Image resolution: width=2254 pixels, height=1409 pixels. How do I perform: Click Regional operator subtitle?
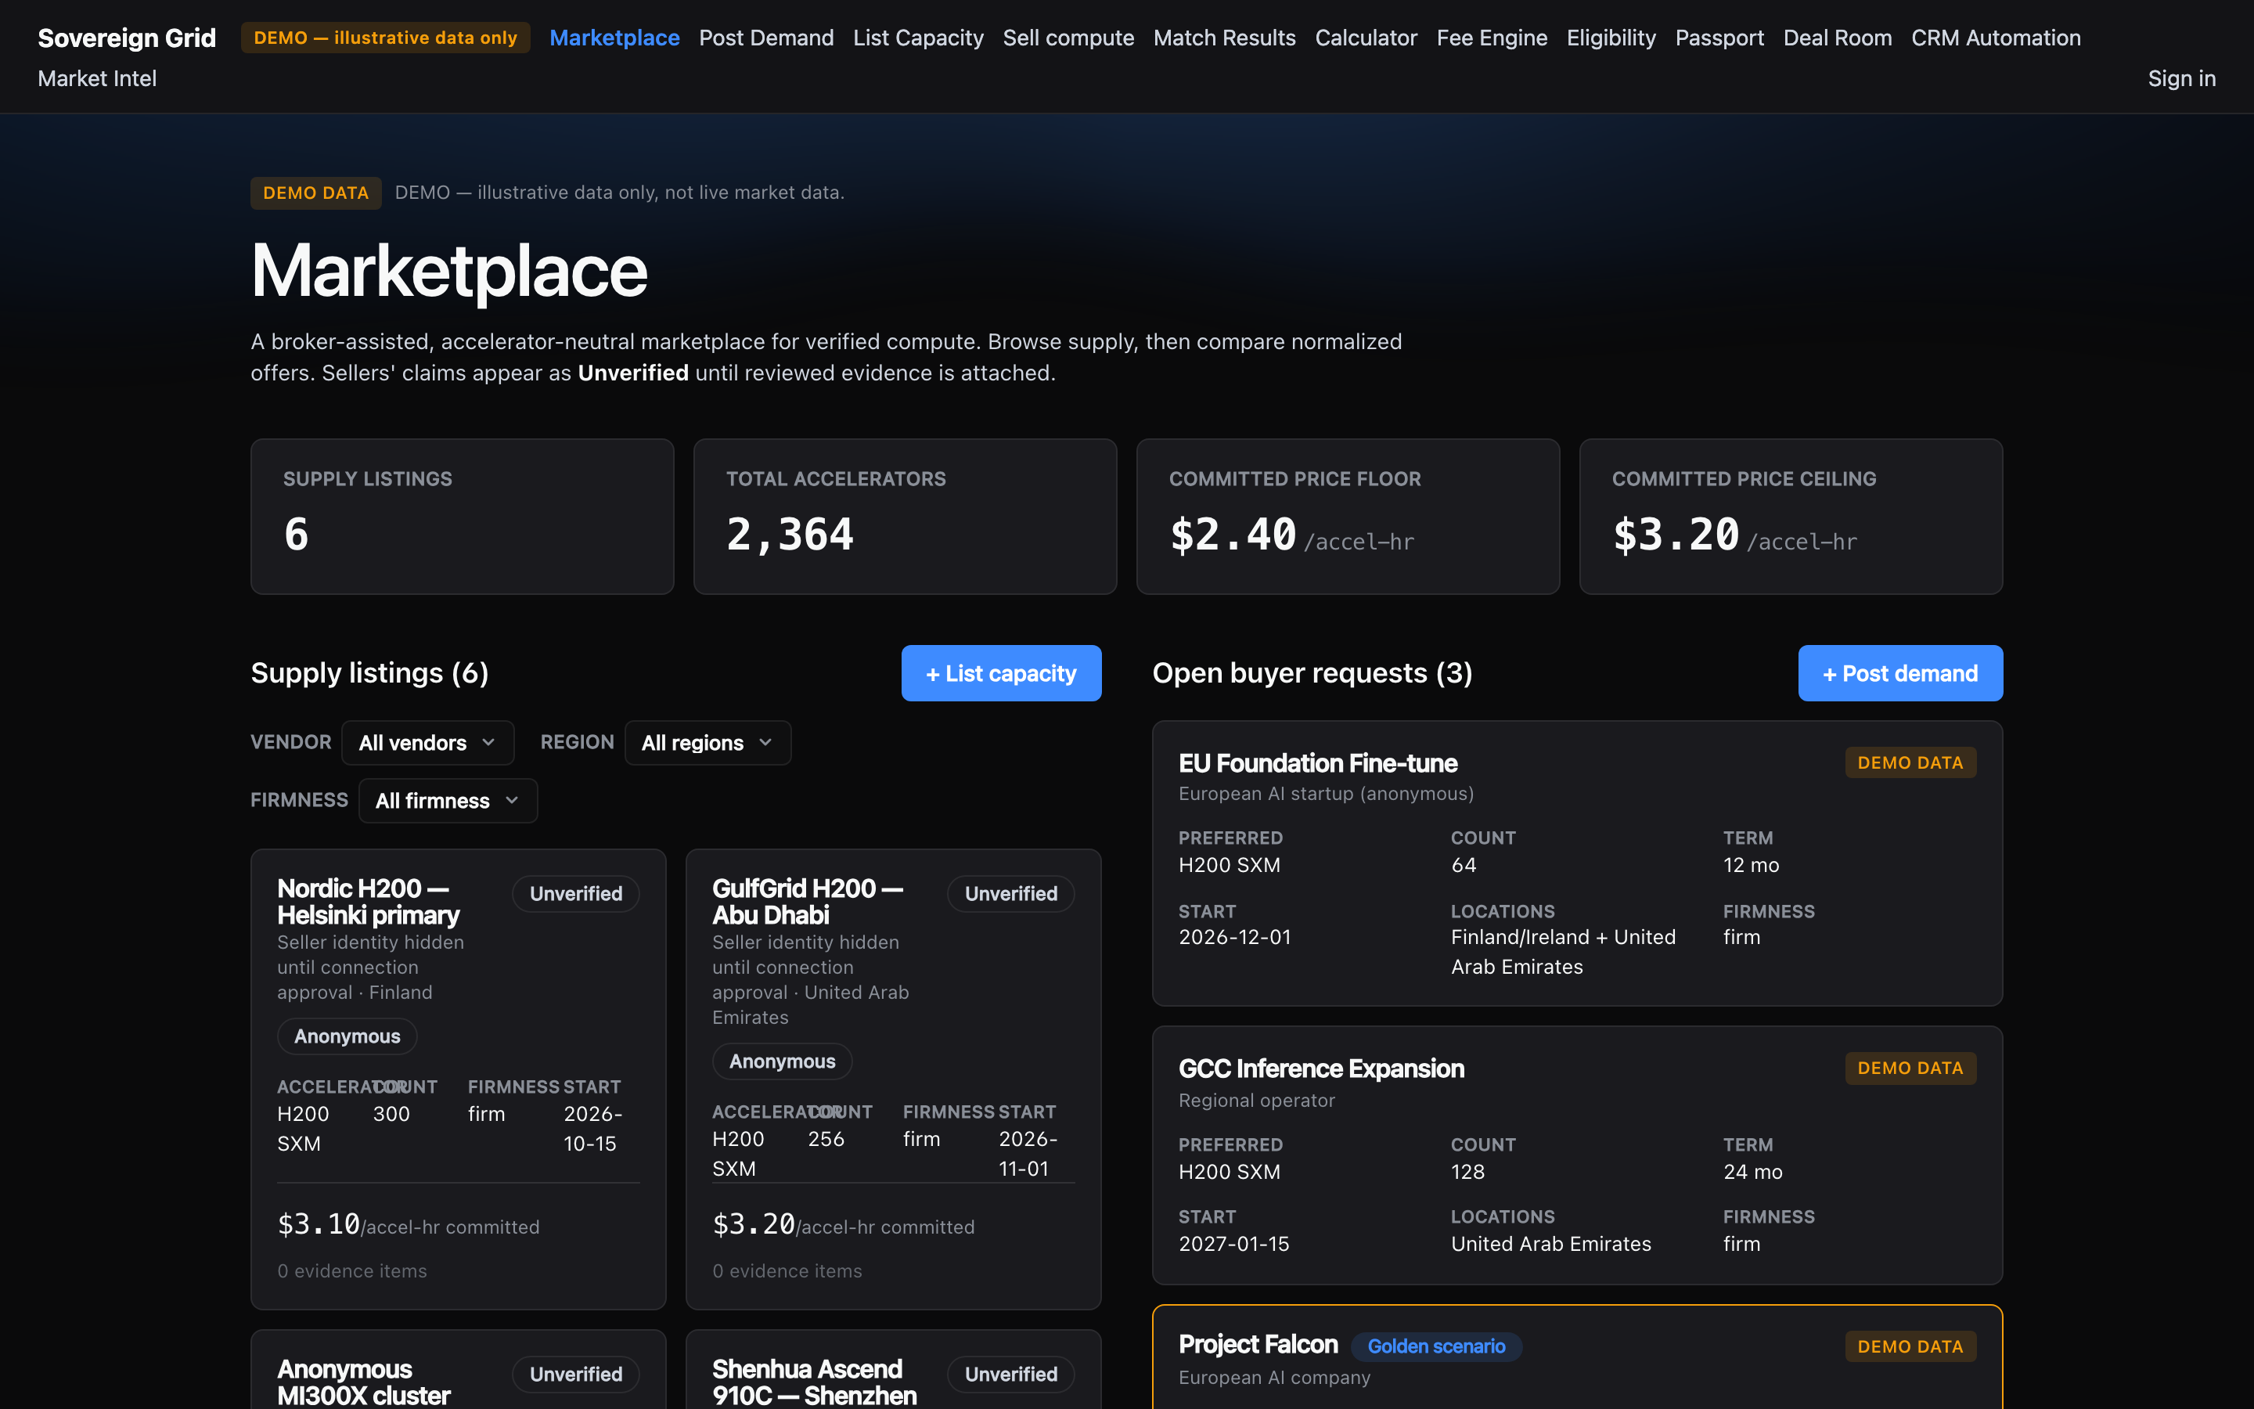click(1256, 1101)
